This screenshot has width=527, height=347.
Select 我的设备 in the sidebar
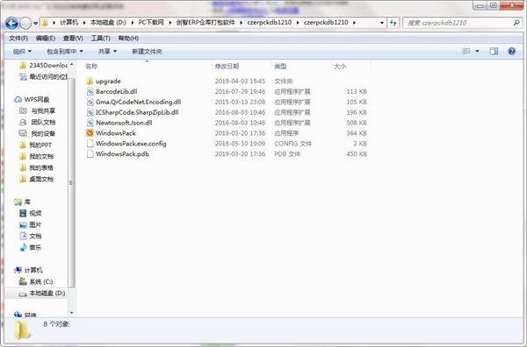point(37,133)
